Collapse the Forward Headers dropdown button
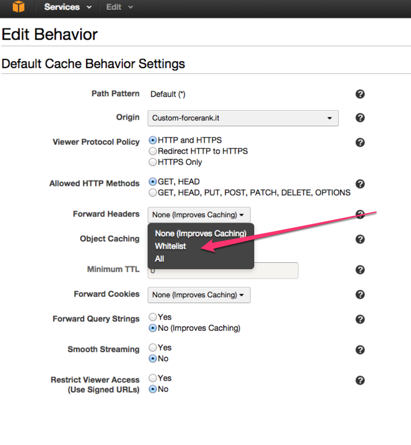 [199, 215]
